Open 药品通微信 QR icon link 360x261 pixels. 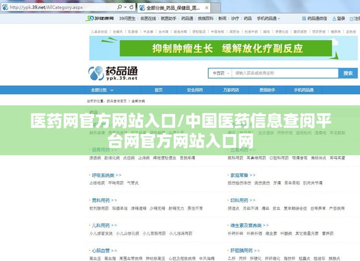tap(314, 19)
